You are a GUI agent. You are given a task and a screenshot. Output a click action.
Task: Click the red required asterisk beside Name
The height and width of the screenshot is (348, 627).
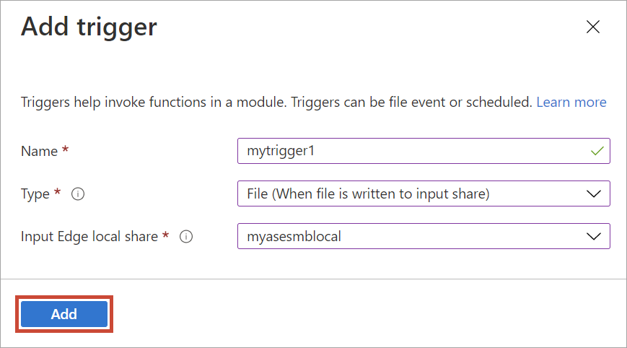click(65, 149)
